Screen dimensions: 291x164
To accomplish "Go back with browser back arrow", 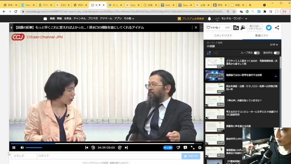I will (4, 12).
